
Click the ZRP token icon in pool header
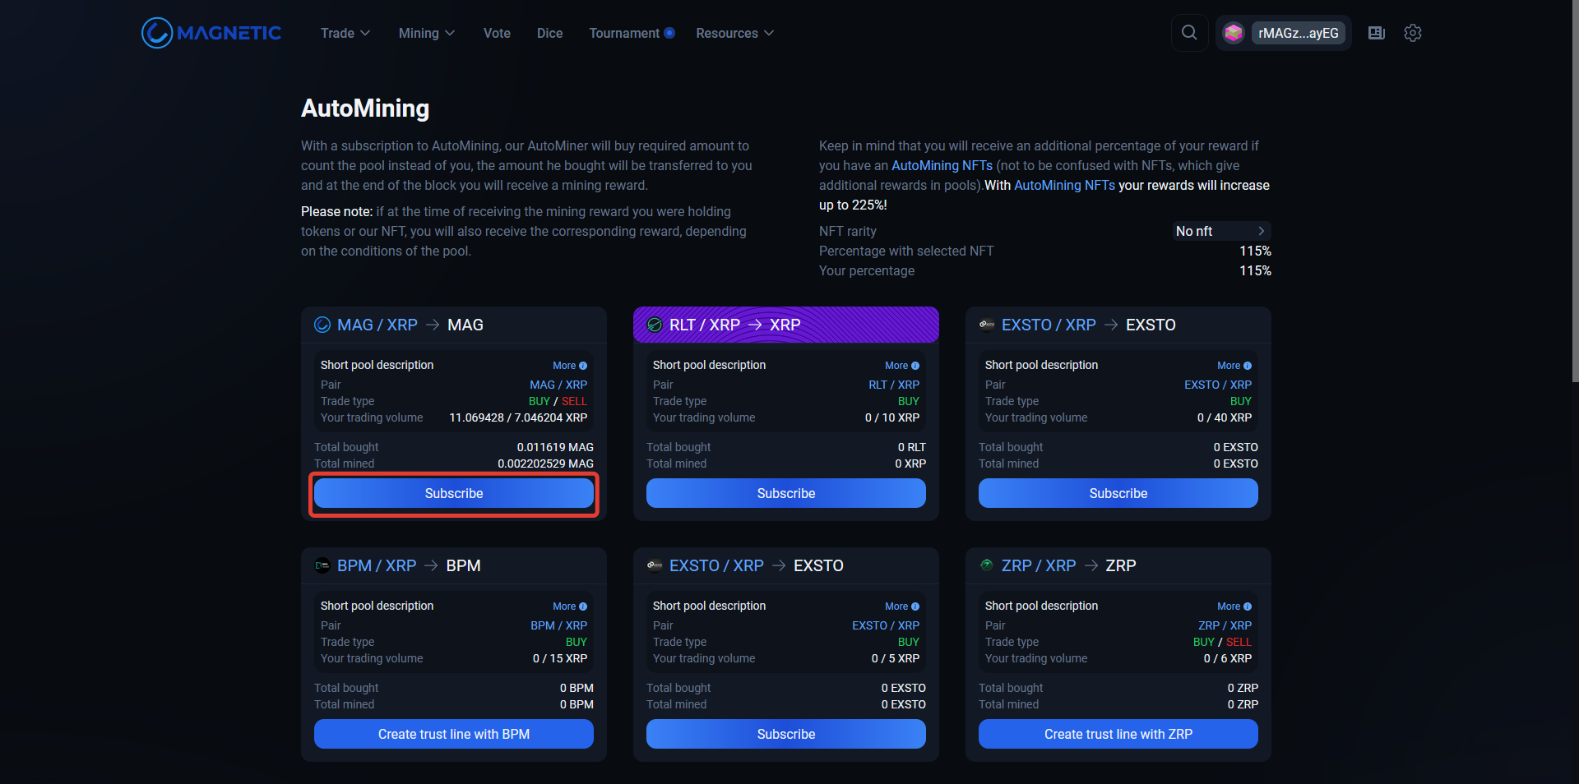[987, 565]
